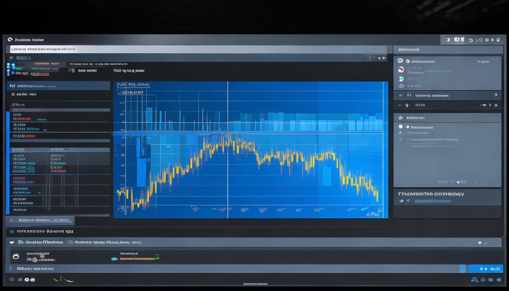Viewport: 509px width, 291px height.
Task: Click the blue triangle icon in bottom-right status bar
Action: tap(474, 280)
